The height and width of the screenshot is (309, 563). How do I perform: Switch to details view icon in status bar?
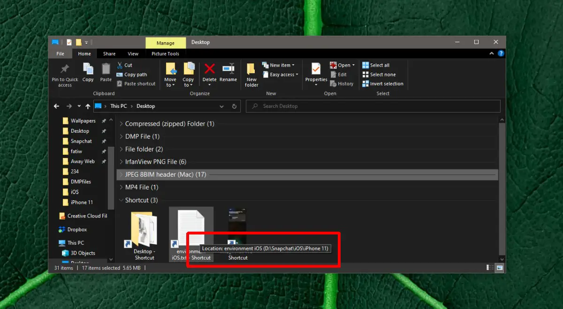coord(490,268)
